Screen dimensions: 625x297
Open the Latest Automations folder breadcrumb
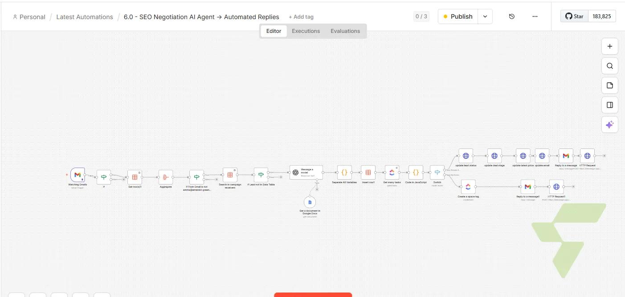point(85,17)
